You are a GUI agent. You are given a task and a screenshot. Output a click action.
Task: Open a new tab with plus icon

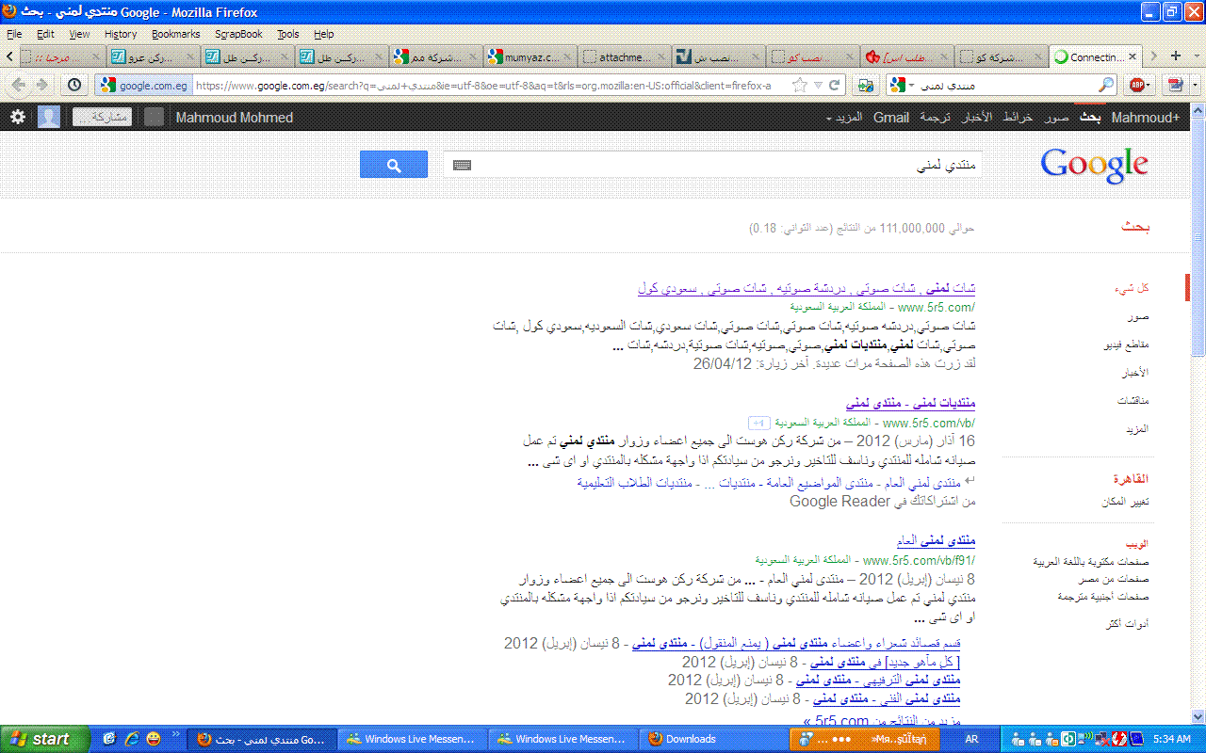(1175, 56)
